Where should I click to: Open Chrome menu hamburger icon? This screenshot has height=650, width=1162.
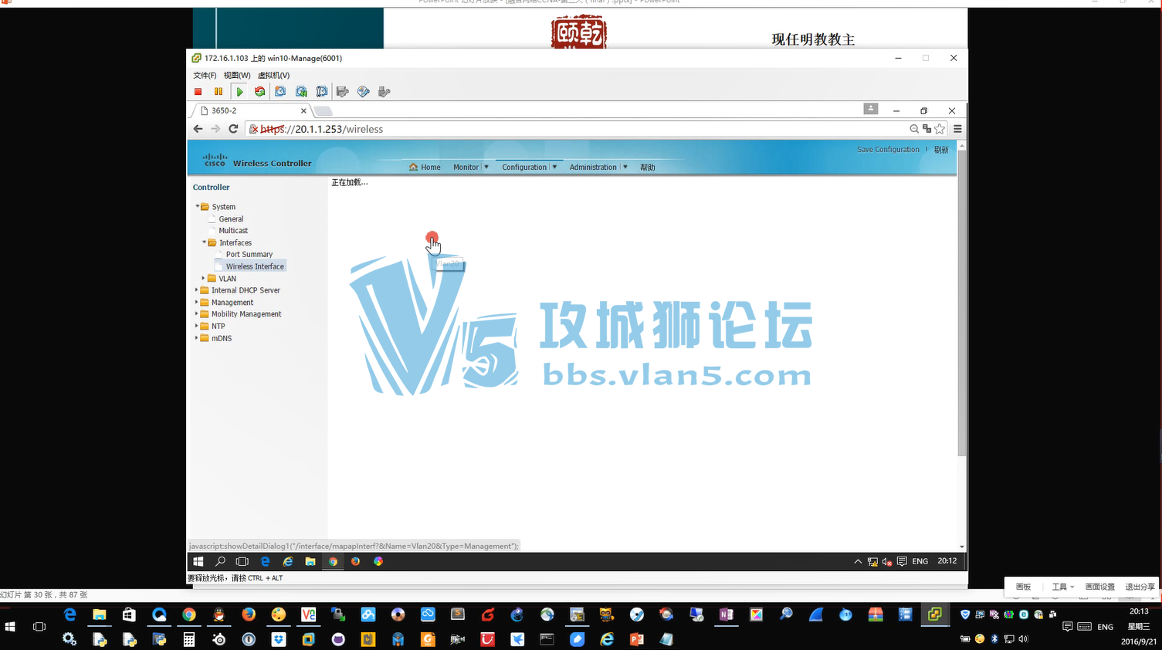pyautogui.click(x=957, y=129)
